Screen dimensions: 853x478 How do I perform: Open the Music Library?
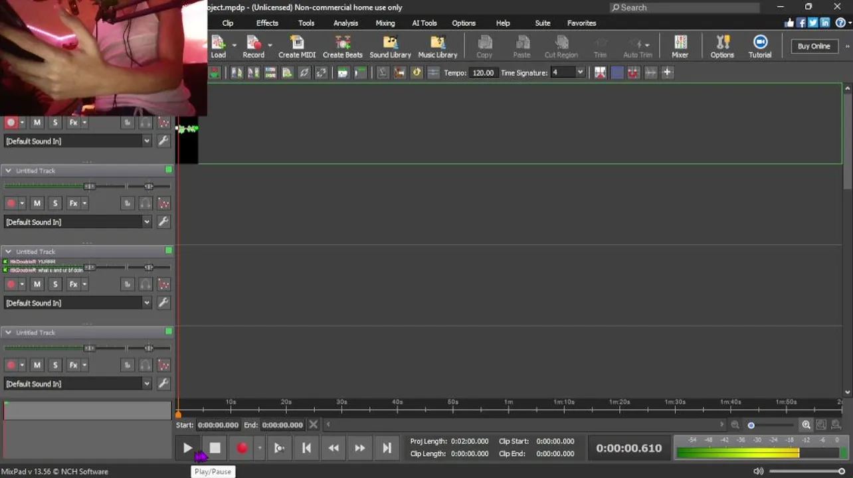(437, 46)
